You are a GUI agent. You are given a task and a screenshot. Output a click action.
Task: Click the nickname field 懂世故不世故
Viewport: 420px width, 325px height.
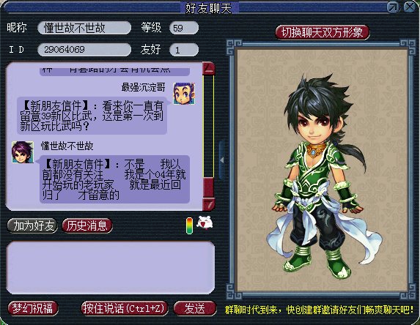click(x=84, y=28)
